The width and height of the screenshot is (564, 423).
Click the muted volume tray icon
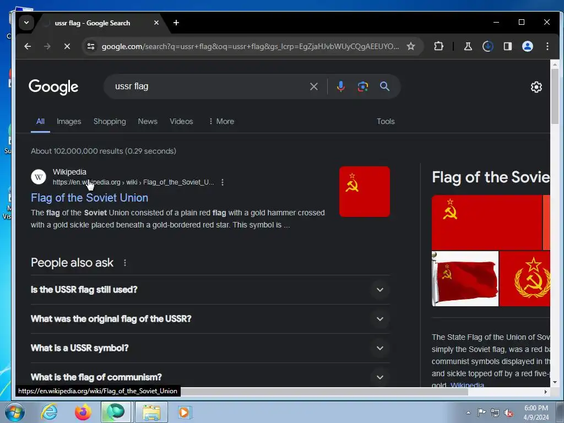coord(508,413)
